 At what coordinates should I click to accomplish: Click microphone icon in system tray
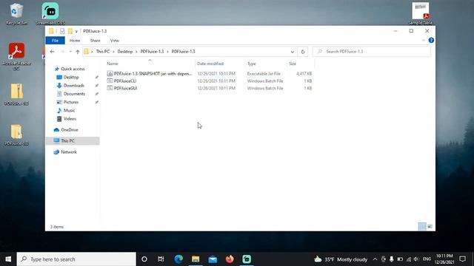click(x=392, y=259)
